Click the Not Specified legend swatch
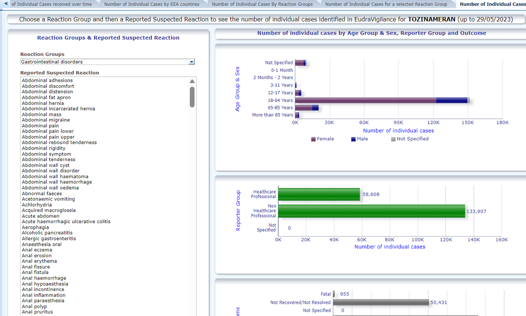This screenshot has height=316, width=526. pyautogui.click(x=393, y=139)
